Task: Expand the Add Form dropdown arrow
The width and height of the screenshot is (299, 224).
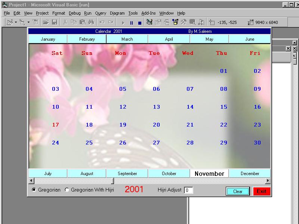Action: (x=28, y=22)
